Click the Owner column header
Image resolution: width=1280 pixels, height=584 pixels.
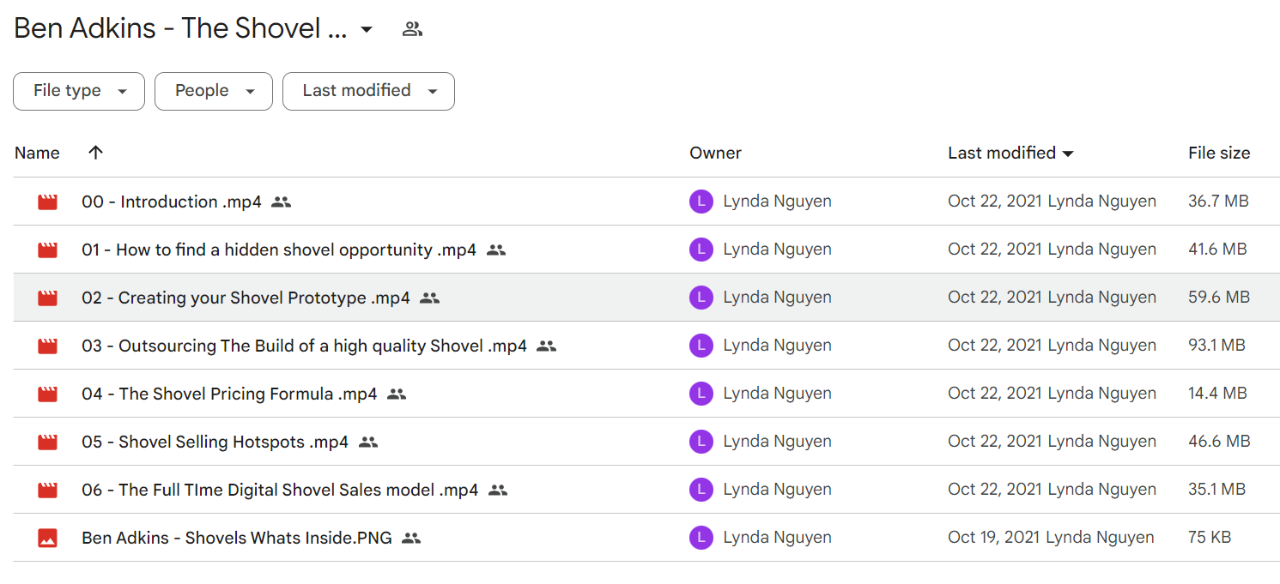point(715,153)
